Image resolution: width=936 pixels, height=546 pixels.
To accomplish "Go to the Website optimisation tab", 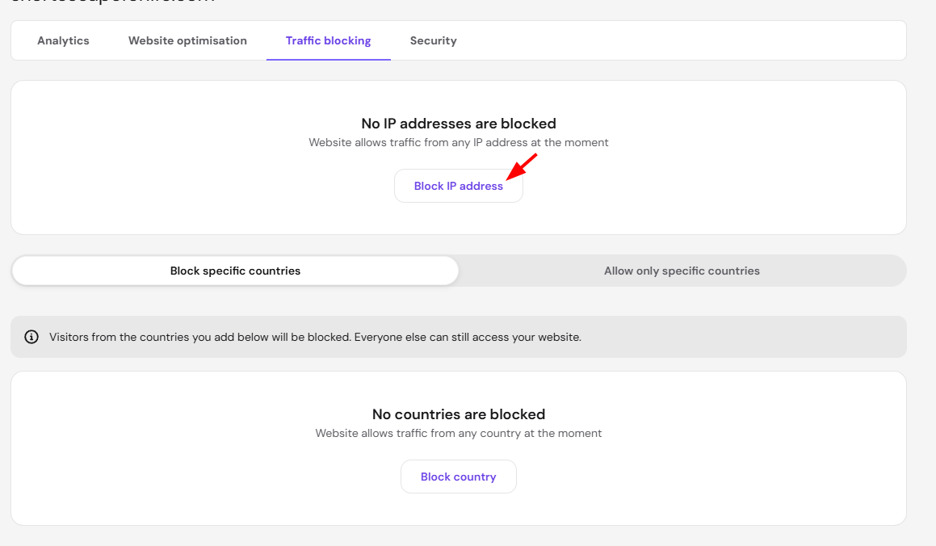I will pyautogui.click(x=187, y=40).
